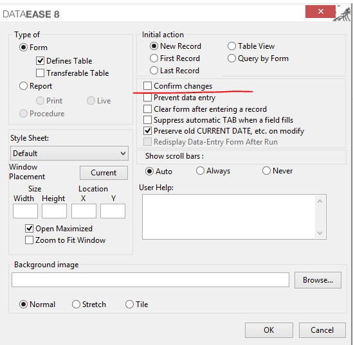The image size is (353, 345).
Task: Focus the Width size input field
Action: point(25,211)
